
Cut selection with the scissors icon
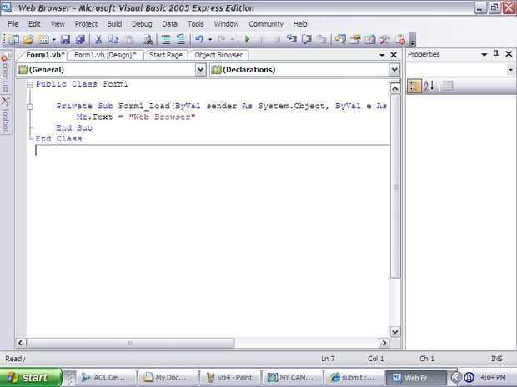[98, 39]
